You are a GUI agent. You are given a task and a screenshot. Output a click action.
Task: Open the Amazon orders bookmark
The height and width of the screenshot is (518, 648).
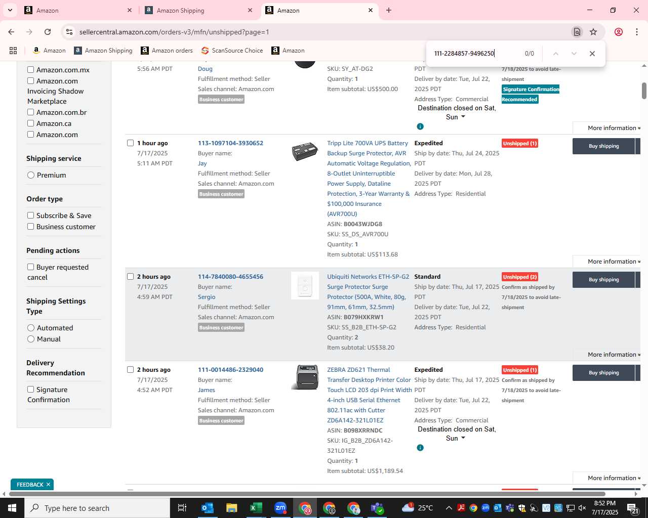pos(167,51)
